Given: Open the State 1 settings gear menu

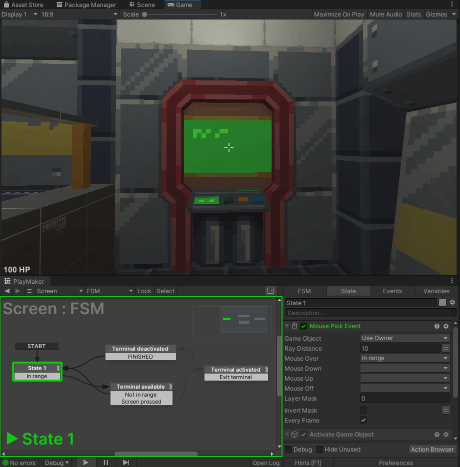Looking at the screenshot, I should click(x=452, y=303).
